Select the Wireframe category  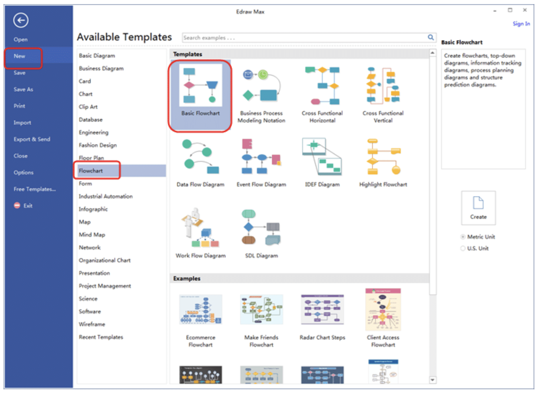pyautogui.click(x=92, y=324)
